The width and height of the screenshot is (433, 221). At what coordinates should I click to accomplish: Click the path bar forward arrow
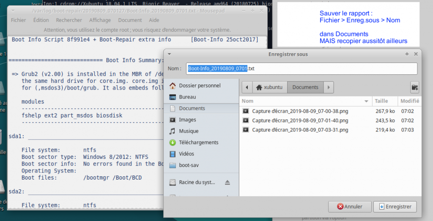point(329,87)
